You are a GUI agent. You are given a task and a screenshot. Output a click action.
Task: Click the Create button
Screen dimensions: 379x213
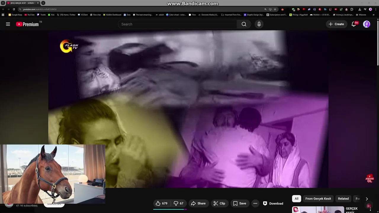336,24
